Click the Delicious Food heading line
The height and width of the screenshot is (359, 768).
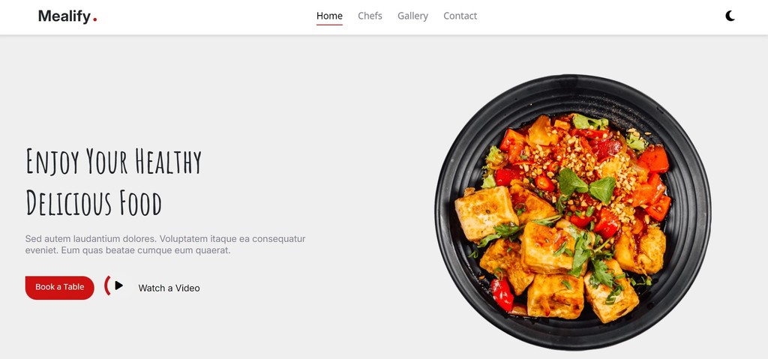(x=94, y=203)
